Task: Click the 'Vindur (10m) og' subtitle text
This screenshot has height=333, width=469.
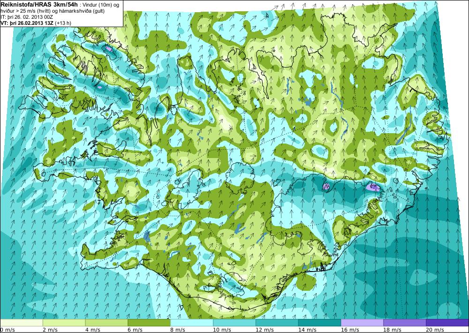Action: click(x=100, y=5)
